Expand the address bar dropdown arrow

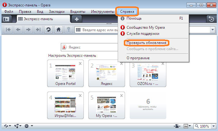tap(212, 30)
